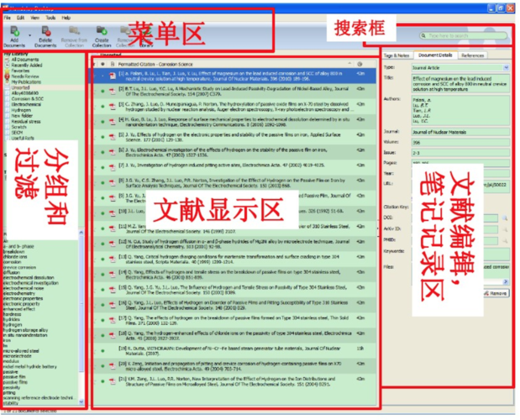Click the Remove file button
Screen dimensions: 520x420
(496, 293)
